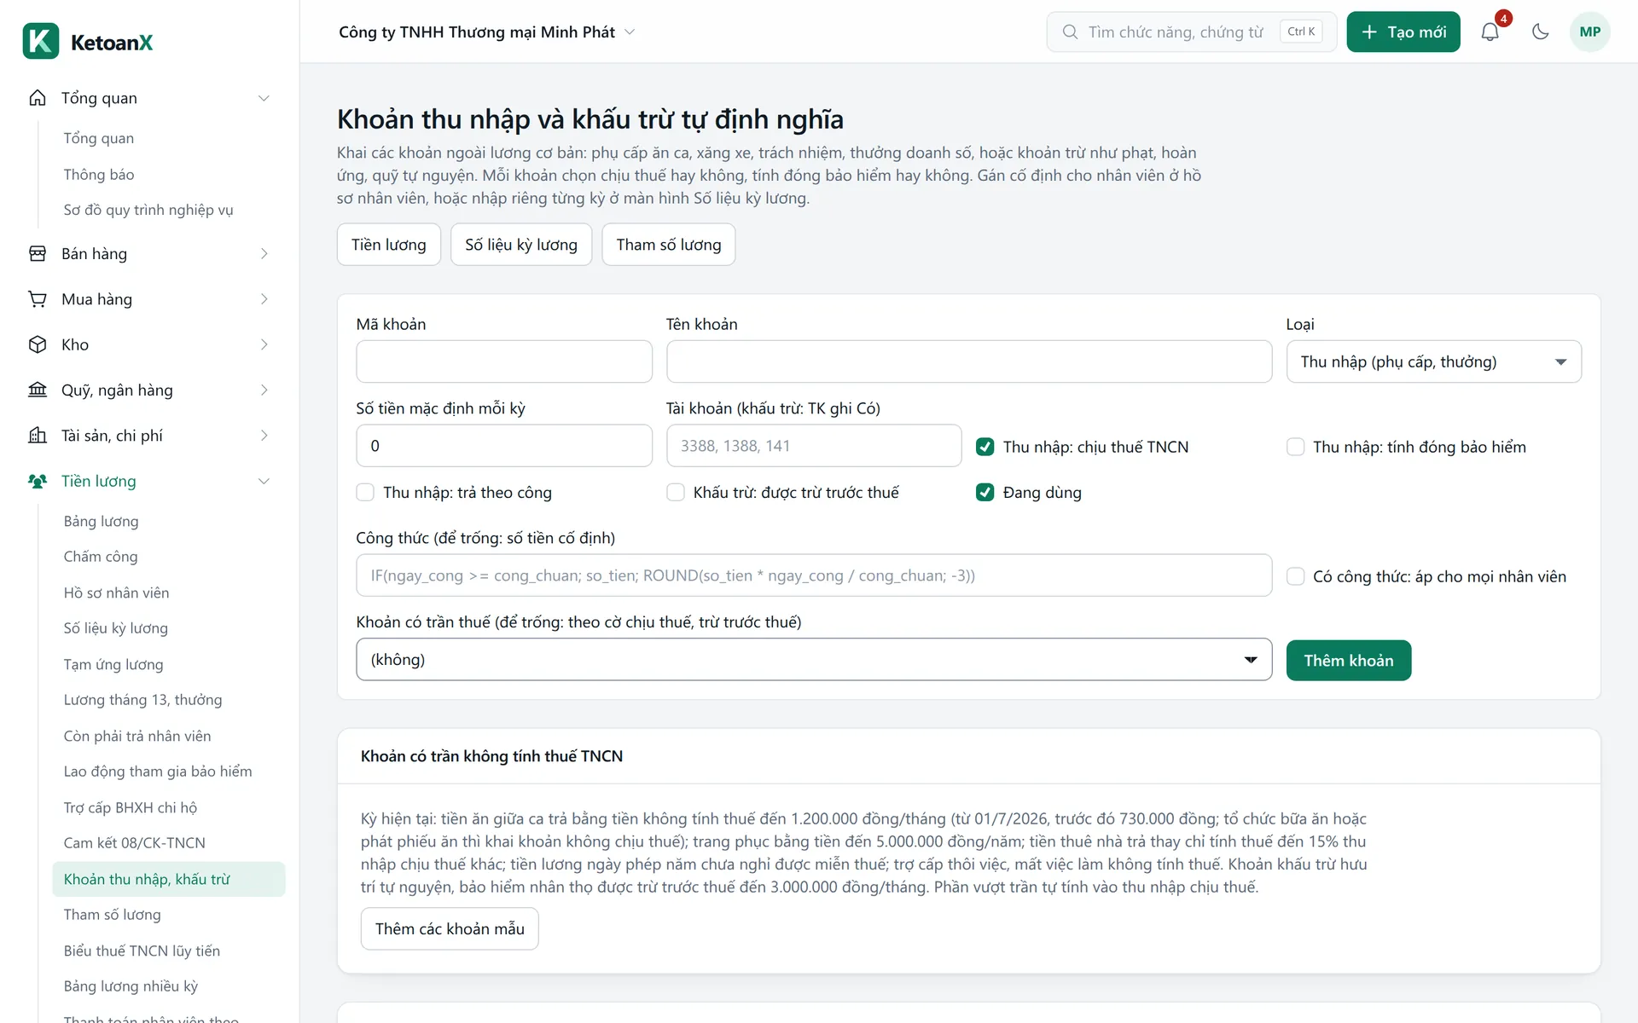1638x1023 pixels.
Task: Collapse the Tổng quan sidebar section
Action: (x=264, y=98)
